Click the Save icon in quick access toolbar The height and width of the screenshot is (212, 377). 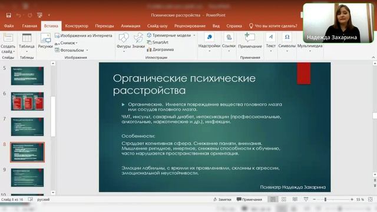click(x=9, y=15)
